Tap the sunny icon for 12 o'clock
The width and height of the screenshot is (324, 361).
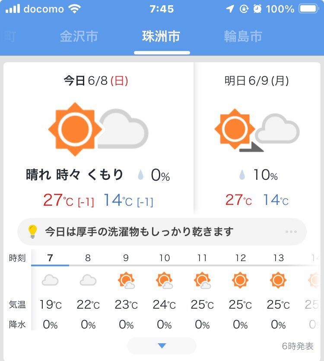point(240,280)
